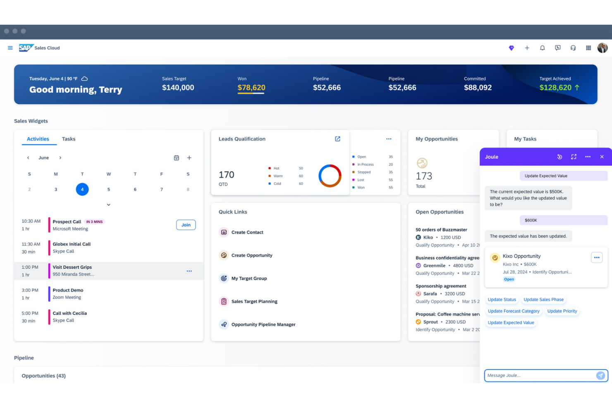Click the Message Joule input field

(x=538, y=375)
